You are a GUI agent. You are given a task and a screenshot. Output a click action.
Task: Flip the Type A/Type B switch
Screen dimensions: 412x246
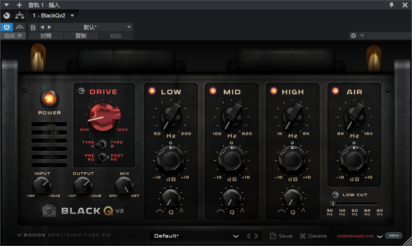tap(102, 144)
